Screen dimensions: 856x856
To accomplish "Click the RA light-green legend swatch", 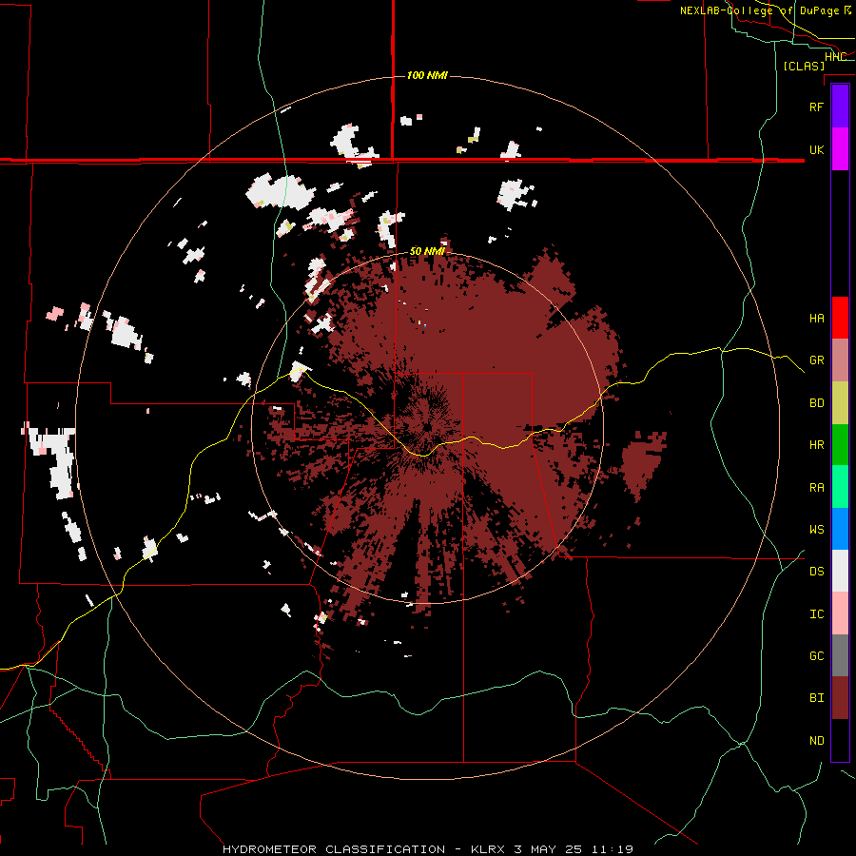I will click(840, 487).
